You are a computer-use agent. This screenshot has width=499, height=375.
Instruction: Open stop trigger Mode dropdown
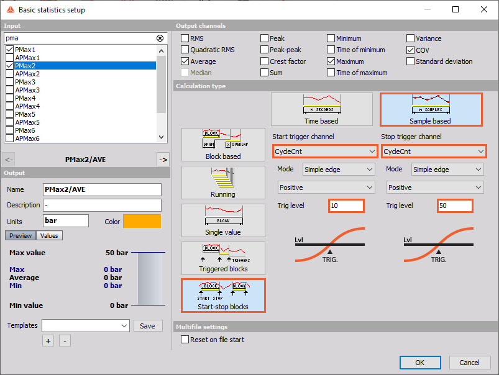click(448, 169)
